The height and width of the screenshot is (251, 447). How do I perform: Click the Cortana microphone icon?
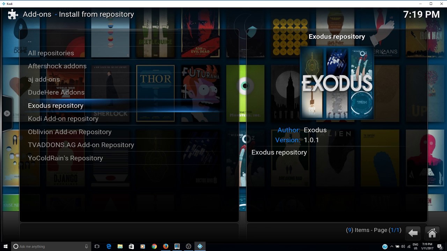[x=86, y=246]
